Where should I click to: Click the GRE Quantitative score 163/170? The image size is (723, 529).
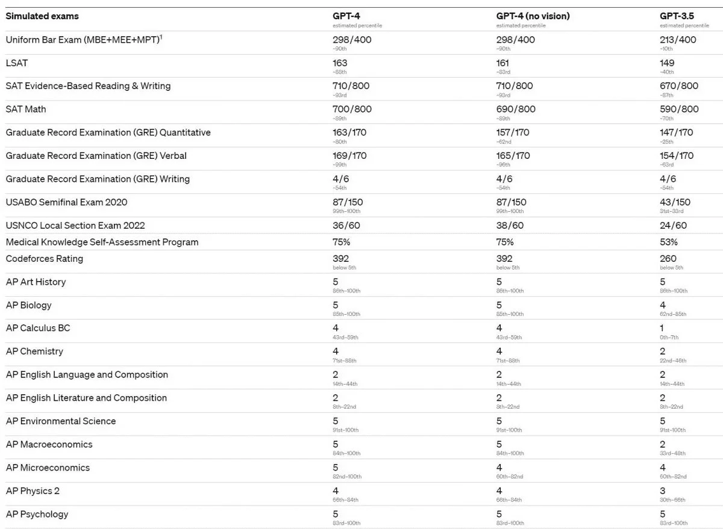click(349, 132)
